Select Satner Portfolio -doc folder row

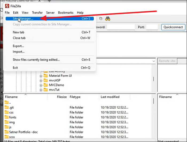(x=78, y=132)
